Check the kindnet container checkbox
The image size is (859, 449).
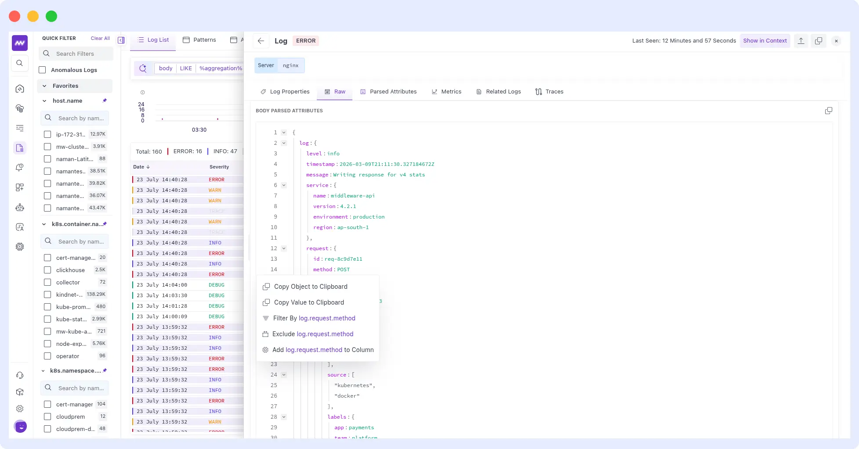(x=47, y=295)
